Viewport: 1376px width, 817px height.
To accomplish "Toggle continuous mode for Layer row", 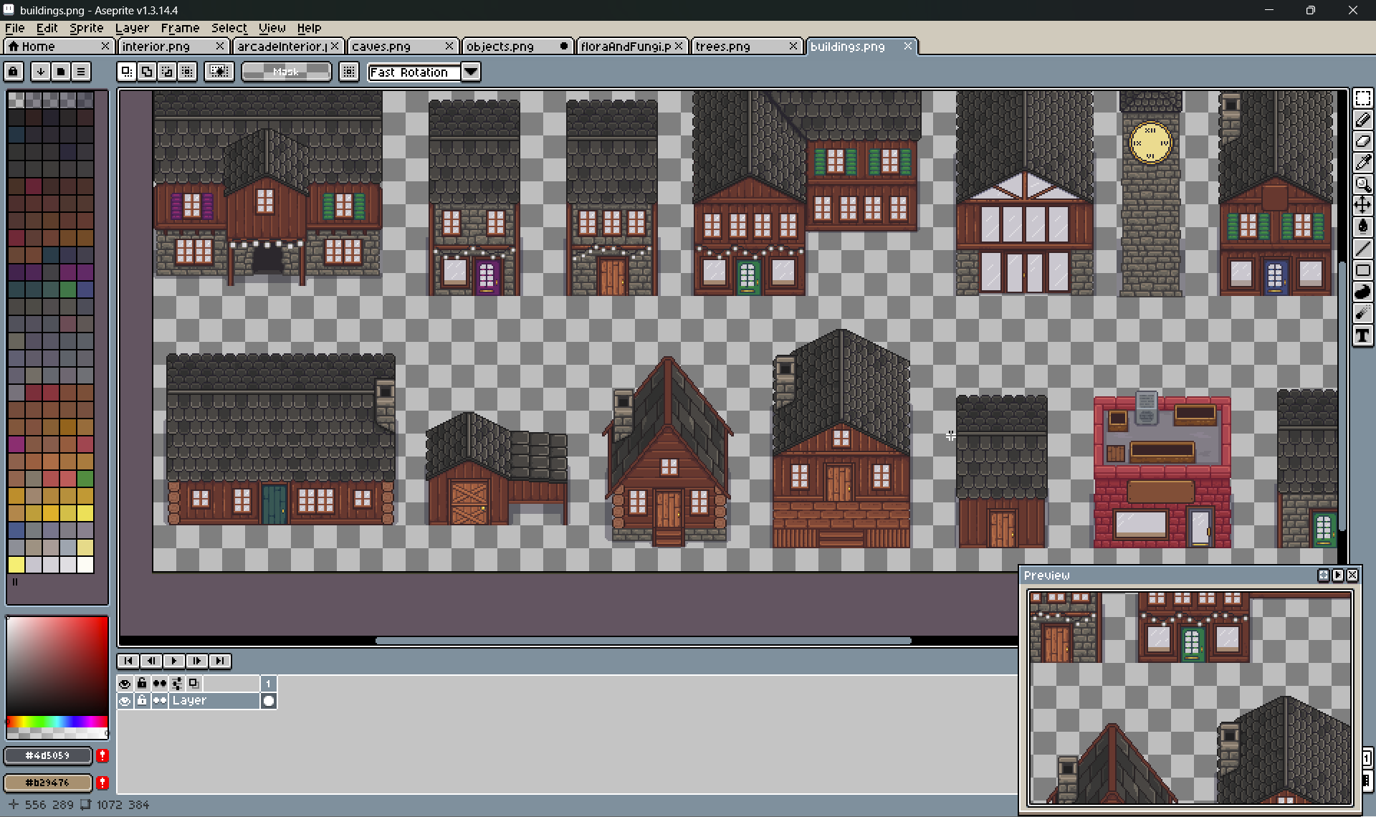I will [x=159, y=701].
